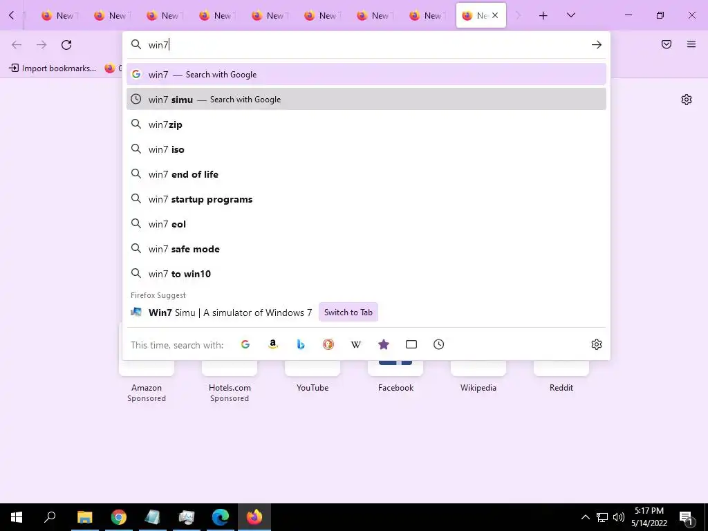
Task: Save to Pocket icon
Action: coord(667,44)
